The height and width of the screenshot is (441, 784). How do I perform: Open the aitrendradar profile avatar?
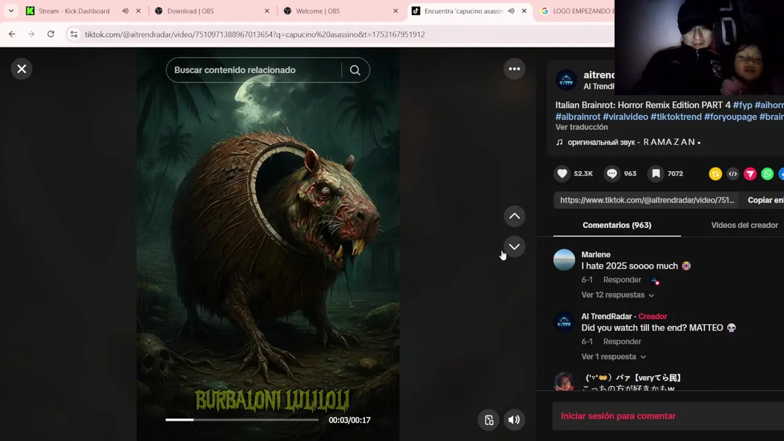point(566,80)
